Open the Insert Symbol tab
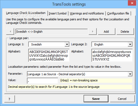138x106 pixels. pyautogui.click(x=58, y=13)
